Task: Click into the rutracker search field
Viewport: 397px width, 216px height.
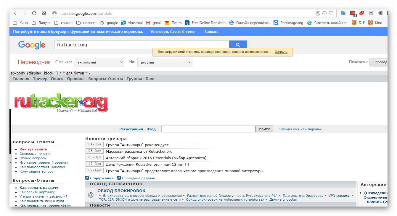Action: (x=208, y=129)
